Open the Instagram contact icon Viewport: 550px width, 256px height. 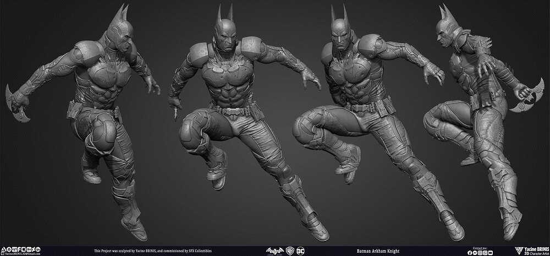coord(480,253)
